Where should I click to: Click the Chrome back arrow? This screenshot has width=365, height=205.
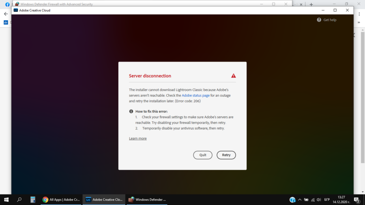coord(6,14)
